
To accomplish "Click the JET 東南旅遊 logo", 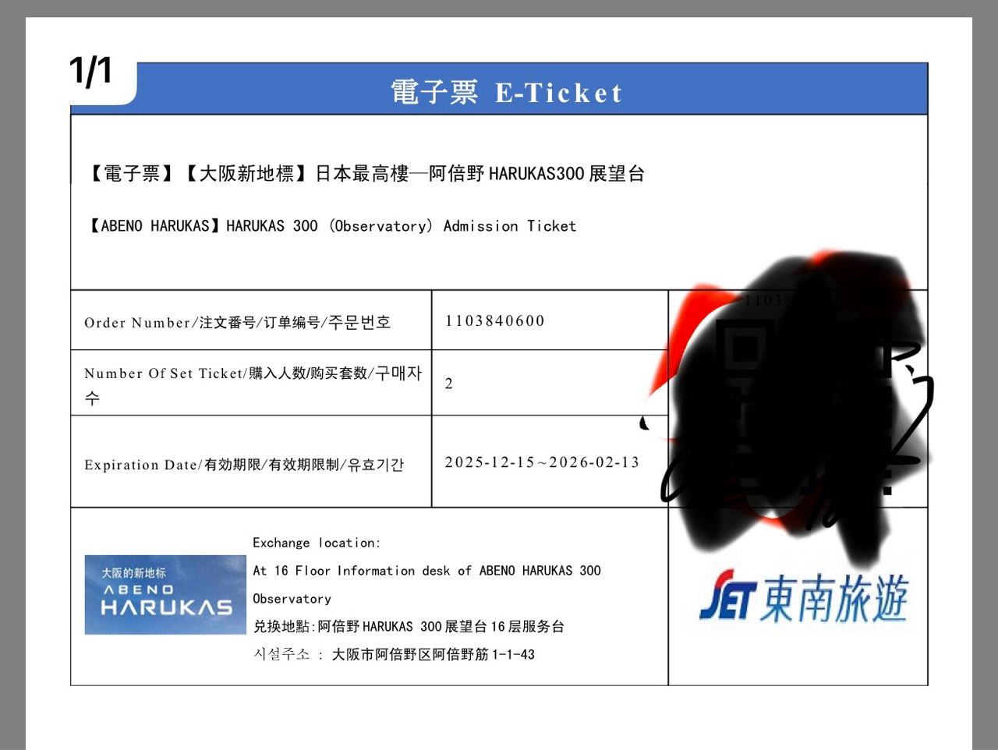I will [x=804, y=598].
